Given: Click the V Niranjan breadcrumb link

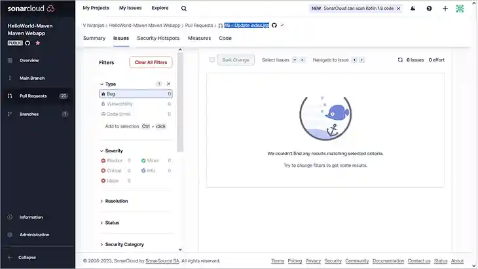Looking at the screenshot, I should coord(93,26).
